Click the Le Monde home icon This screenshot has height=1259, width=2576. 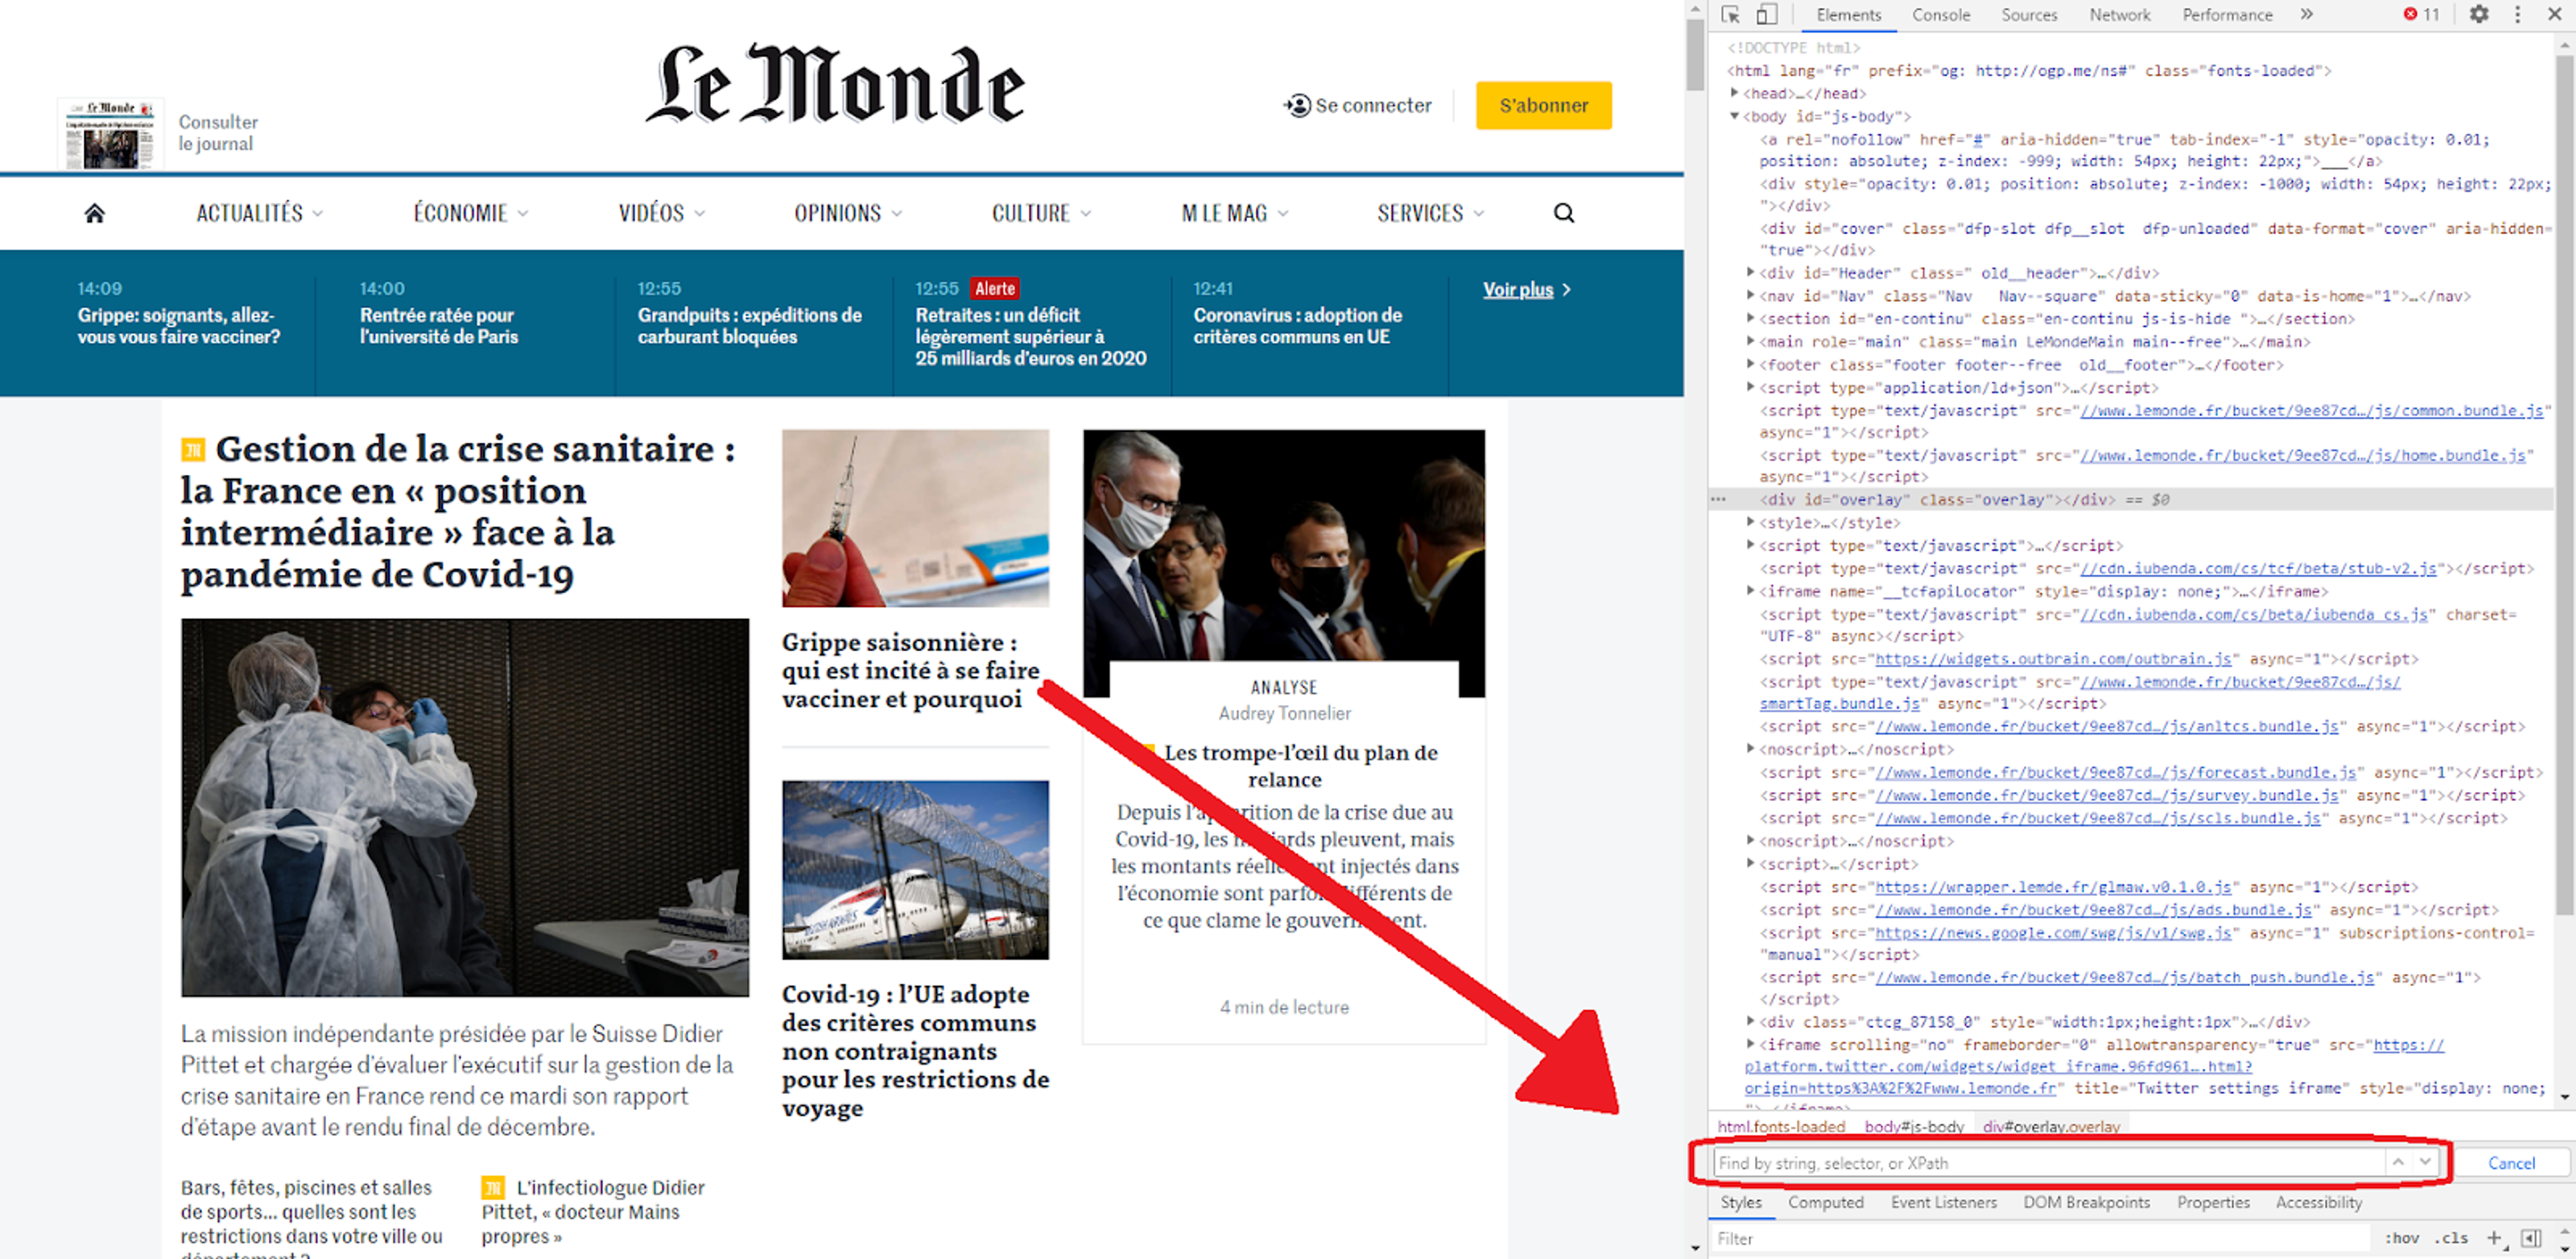[x=94, y=213]
